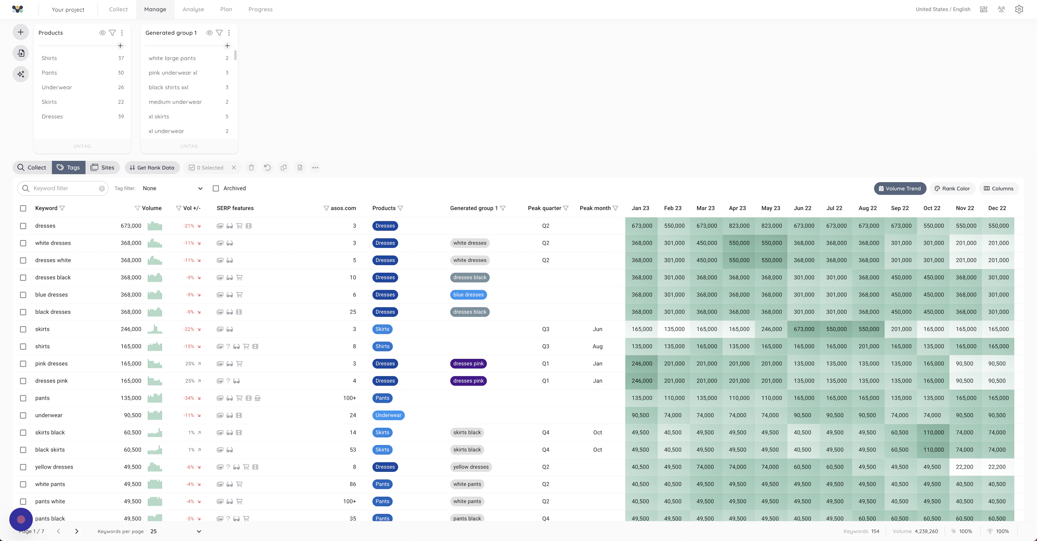The height and width of the screenshot is (541, 1037).
Task: Open the three-dot more options in toolbar
Action: click(x=315, y=167)
